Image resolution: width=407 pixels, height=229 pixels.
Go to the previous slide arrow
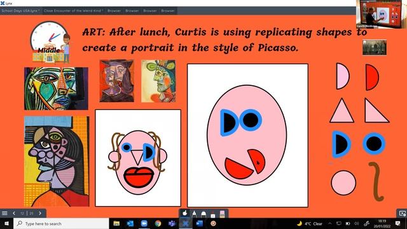pos(14,213)
